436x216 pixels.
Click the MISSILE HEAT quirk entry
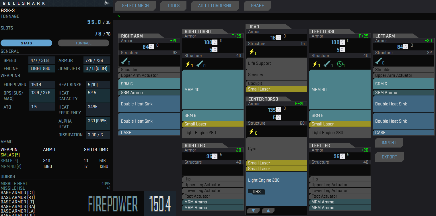(55, 184)
